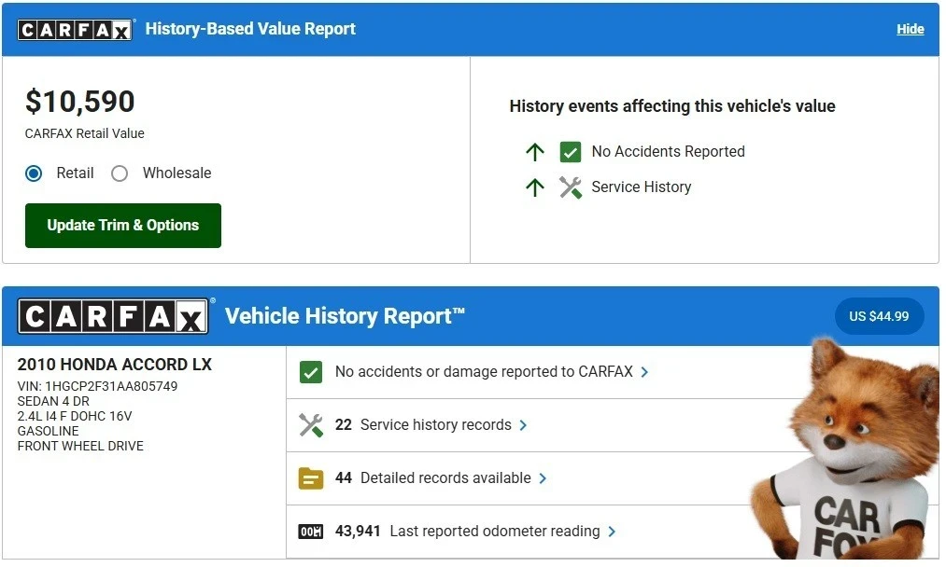Screen dimensions: 946x567
Task: Click History events affecting this vehicle's value heading
Action: click(672, 106)
